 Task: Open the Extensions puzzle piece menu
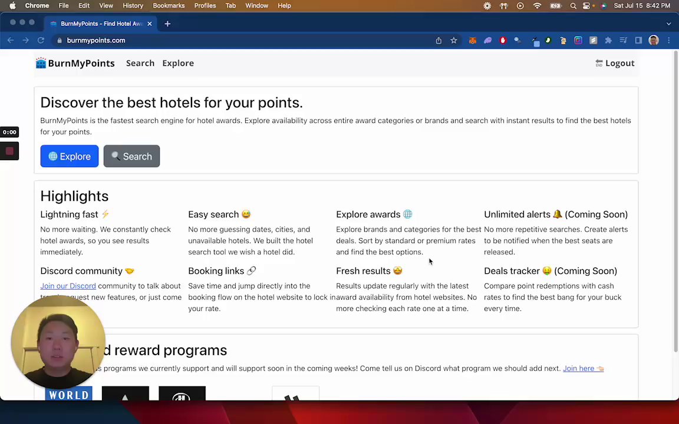coord(608,40)
